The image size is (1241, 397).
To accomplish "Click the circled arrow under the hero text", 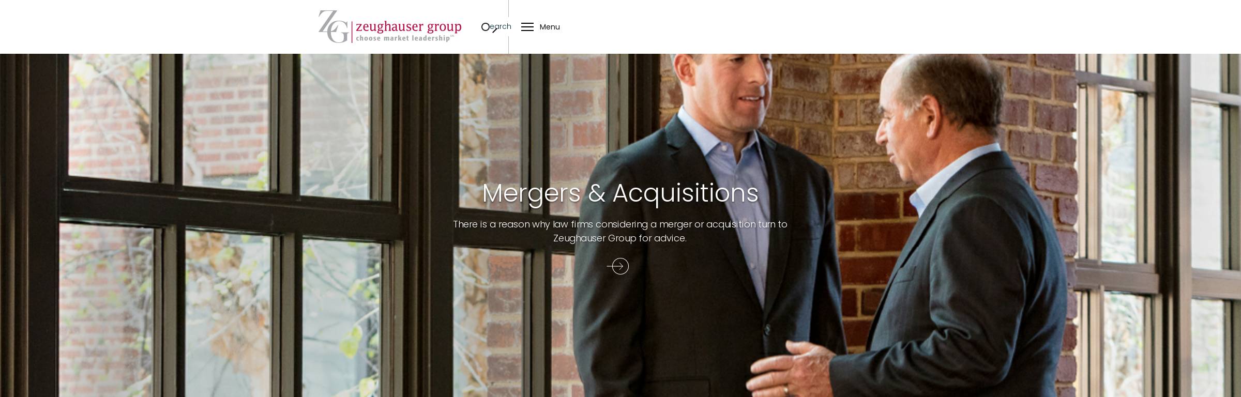I will 618,266.
